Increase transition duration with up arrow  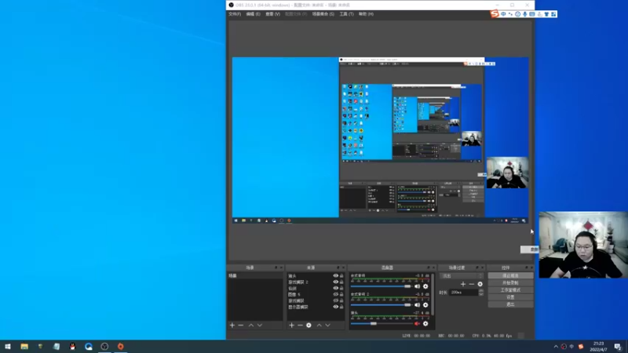[x=481, y=291]
